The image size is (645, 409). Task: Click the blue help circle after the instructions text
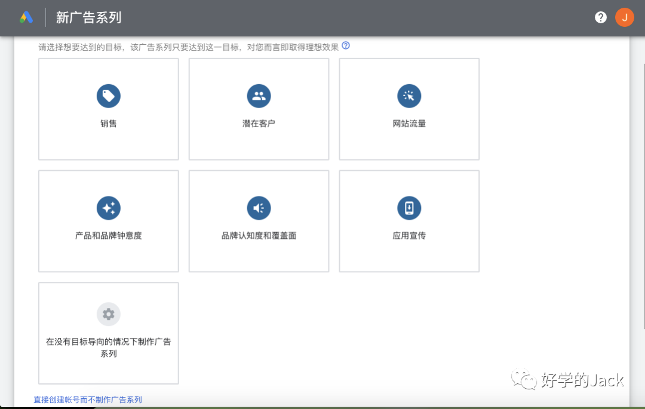point(345,45)
